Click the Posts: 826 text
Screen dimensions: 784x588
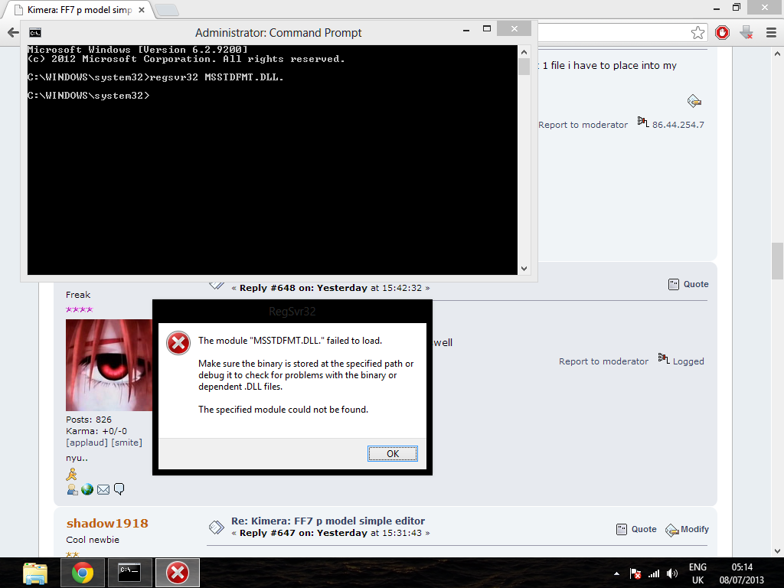pyautogui.click(x=89, y=420)
